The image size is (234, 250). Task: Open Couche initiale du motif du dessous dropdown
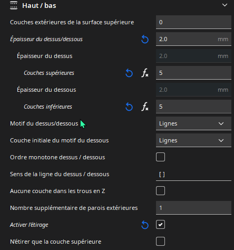[x=193, y=140]
